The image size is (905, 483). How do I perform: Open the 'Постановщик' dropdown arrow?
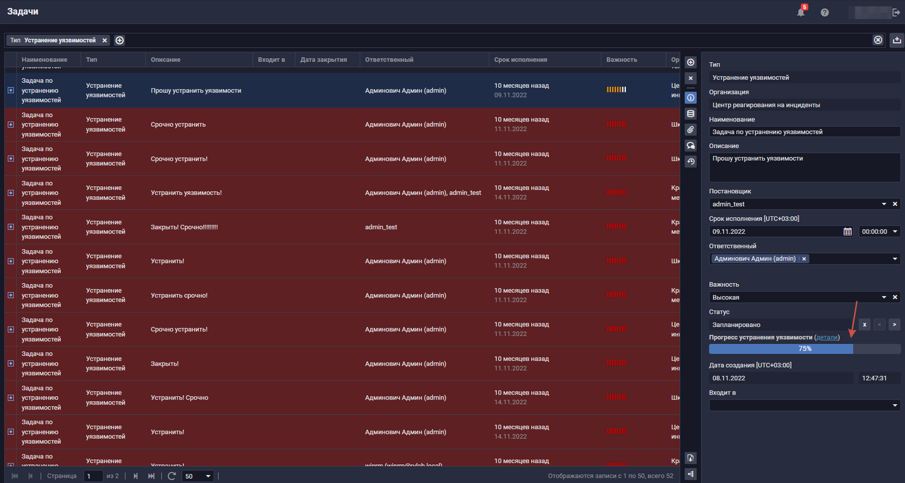[x=884, y=204]
